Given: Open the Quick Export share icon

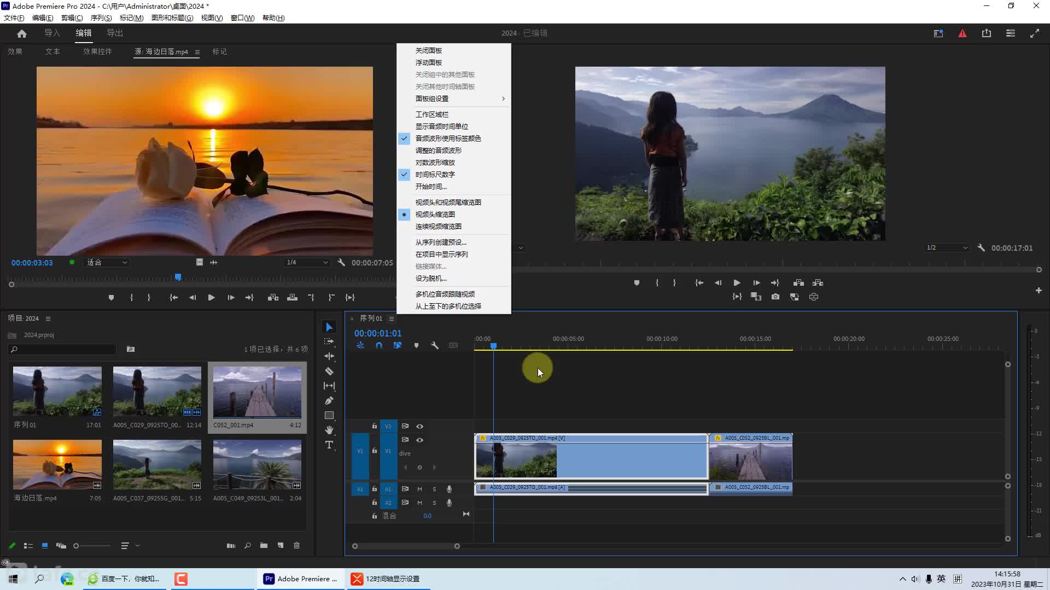Looking at the screenshot, I should (987, 33).
